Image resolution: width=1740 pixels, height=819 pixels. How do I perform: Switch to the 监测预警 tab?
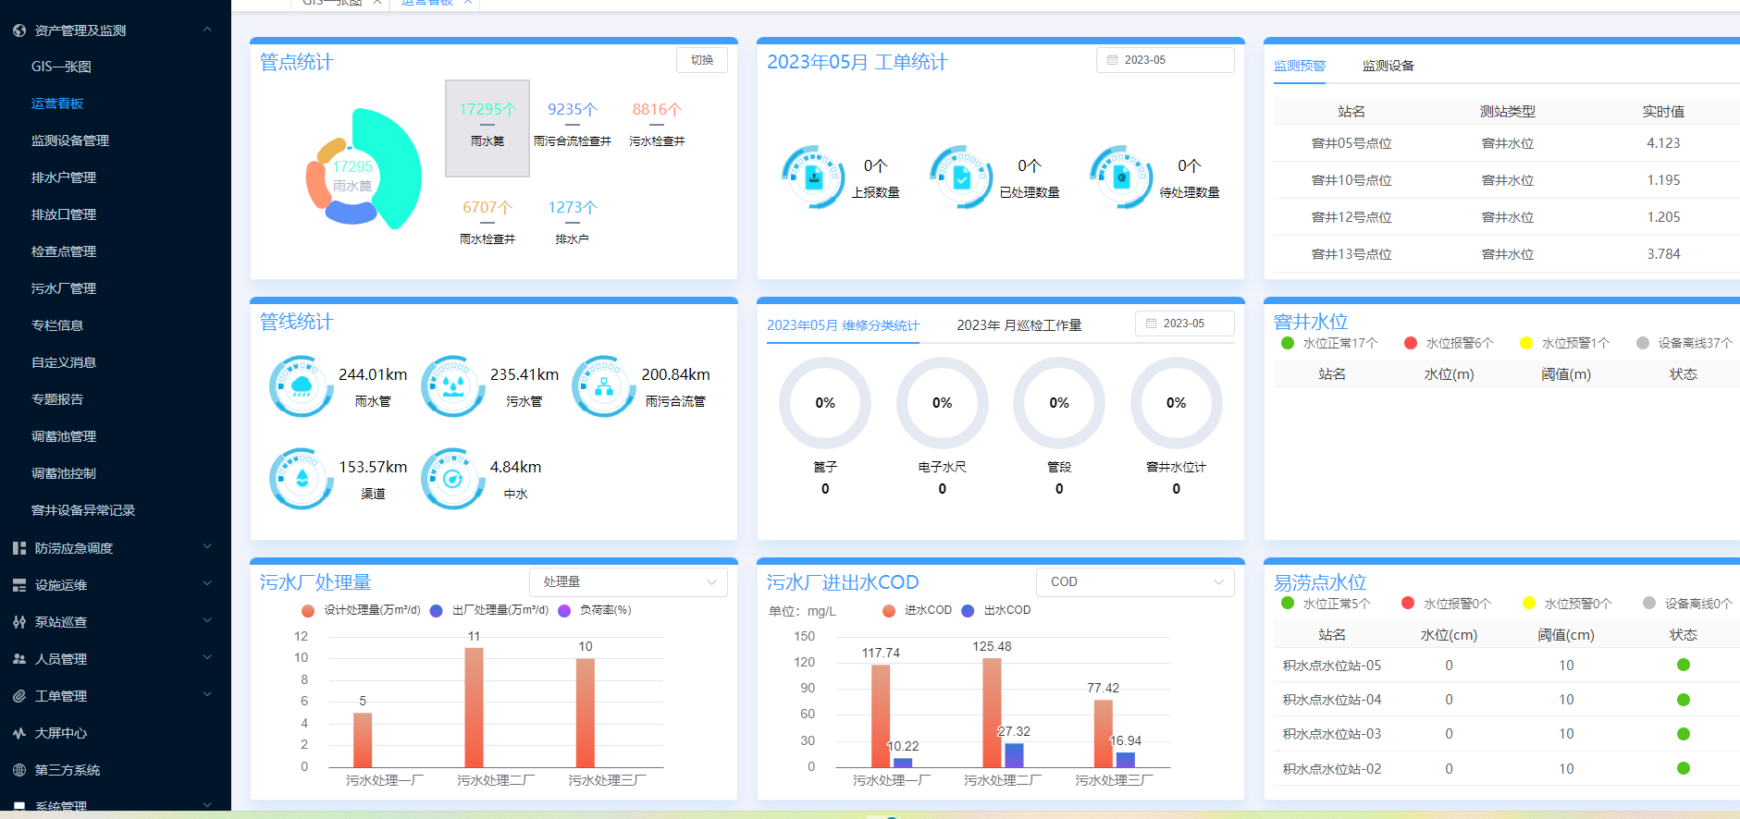coord(1300,66)
